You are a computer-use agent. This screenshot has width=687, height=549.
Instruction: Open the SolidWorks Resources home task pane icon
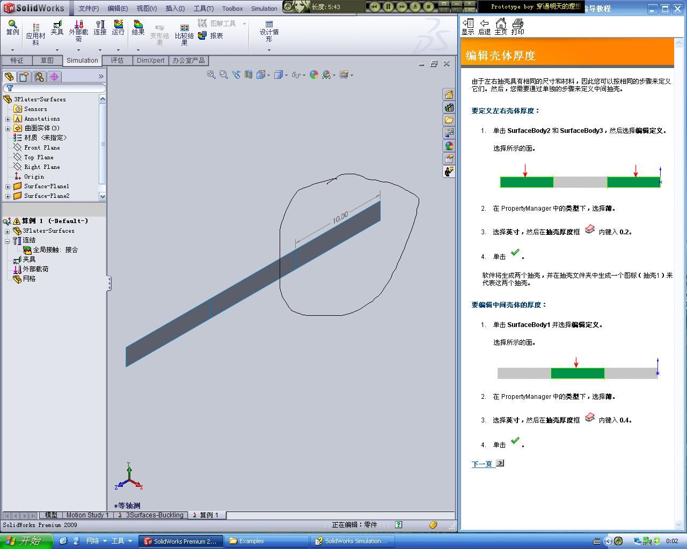pos(449,94)
